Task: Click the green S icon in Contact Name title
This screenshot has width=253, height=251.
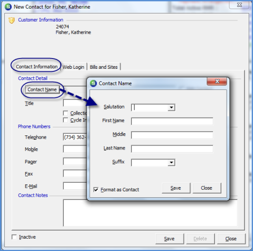Action: point(93,83)
